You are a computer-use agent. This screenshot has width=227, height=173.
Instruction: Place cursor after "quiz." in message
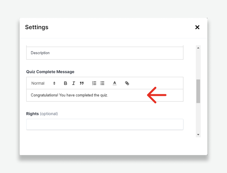pos(108,95)
